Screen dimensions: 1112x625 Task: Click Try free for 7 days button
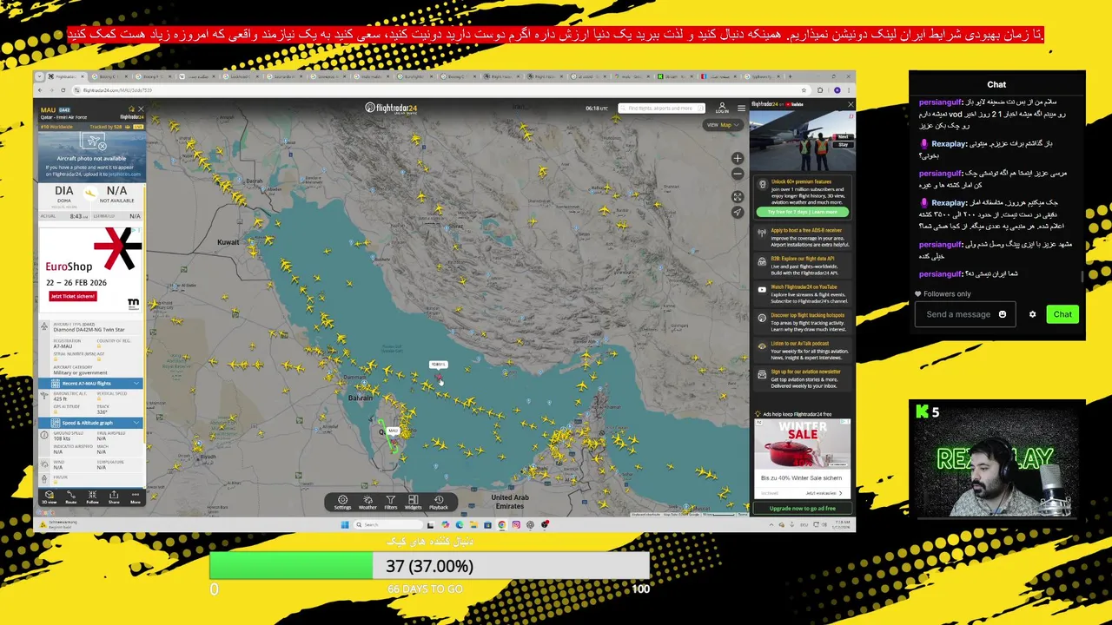tap(803, 212)
